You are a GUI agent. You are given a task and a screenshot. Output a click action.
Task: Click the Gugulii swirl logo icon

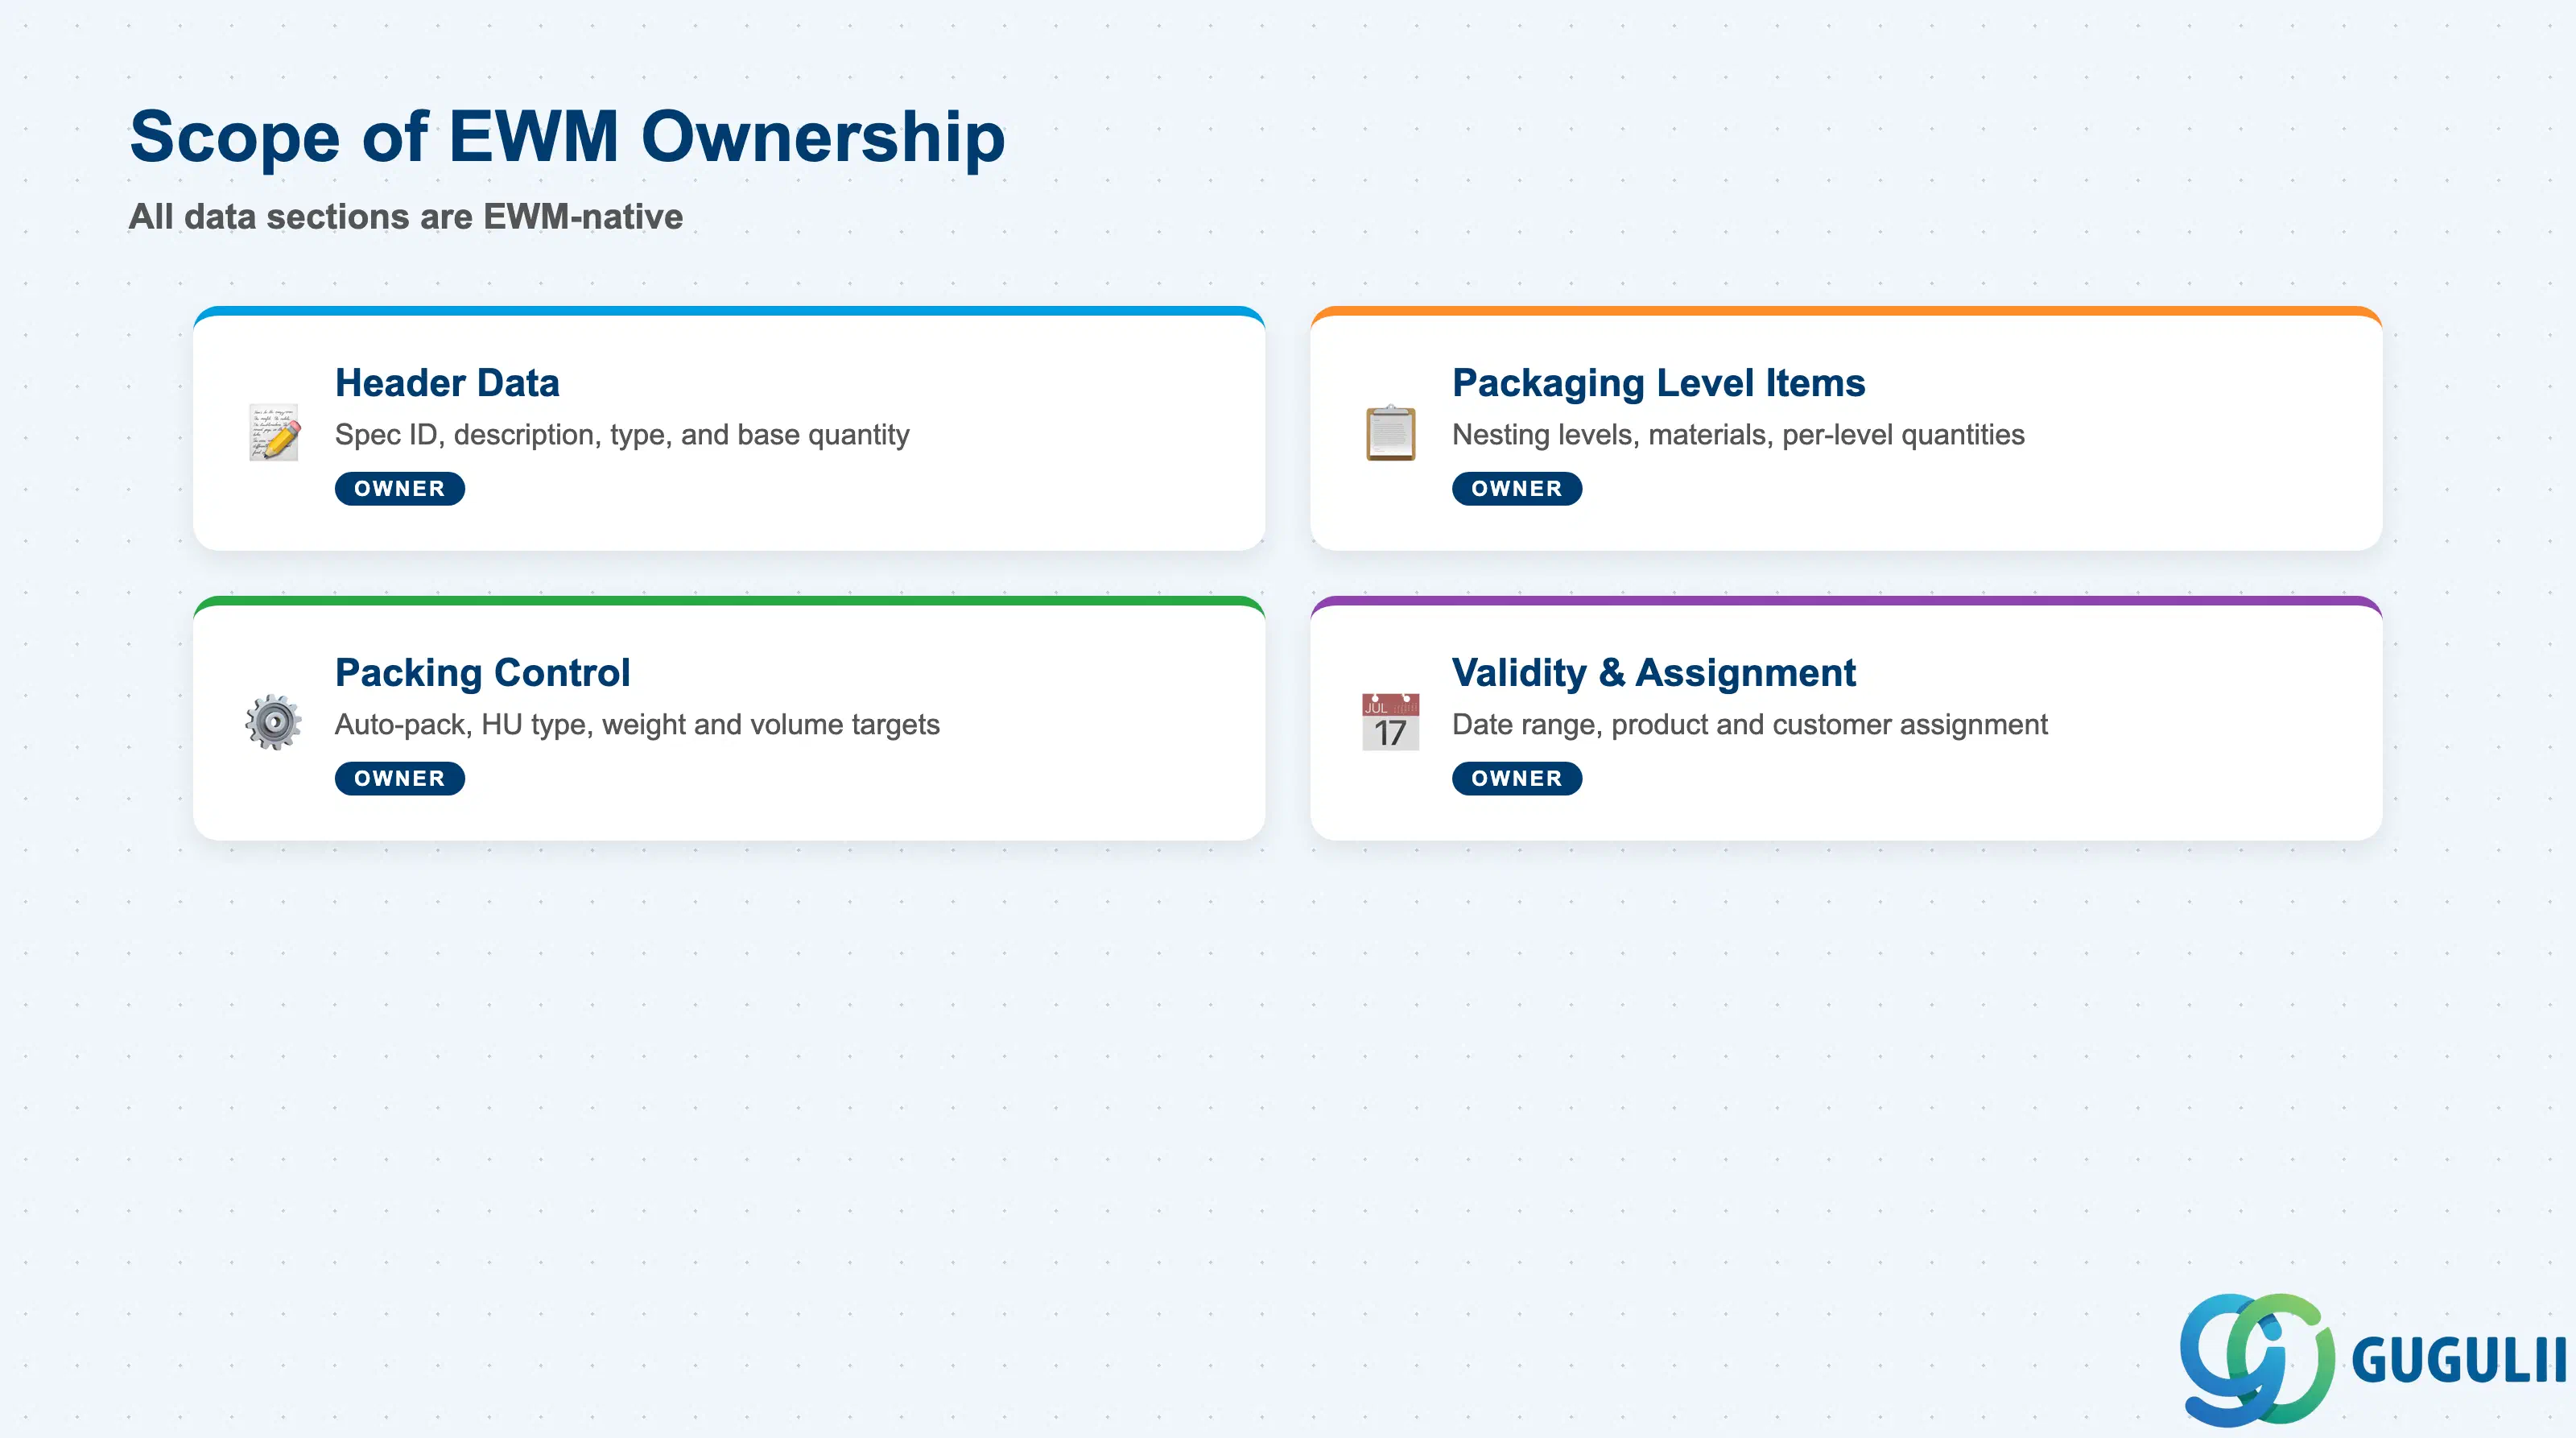pos(2257,1359)
